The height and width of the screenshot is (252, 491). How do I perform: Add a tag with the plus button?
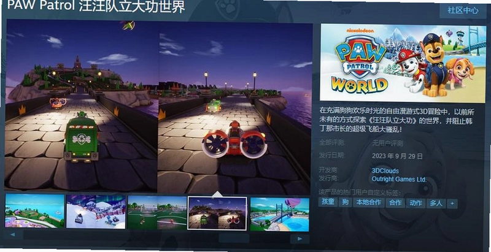(x=452, y=204)
